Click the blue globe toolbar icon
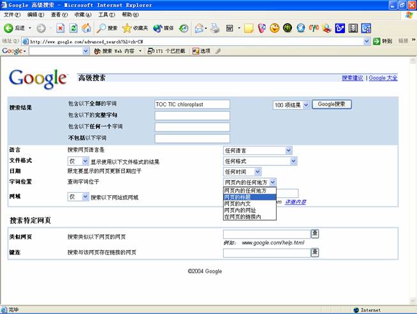The image size is (417, 314). (x=301, y=28)
